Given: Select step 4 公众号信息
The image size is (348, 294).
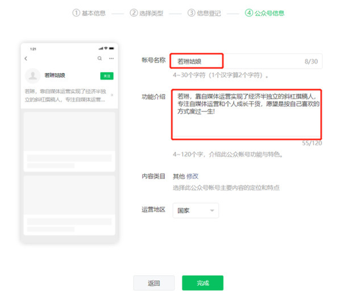Looking at the screenshot, I should click(265, 13).
